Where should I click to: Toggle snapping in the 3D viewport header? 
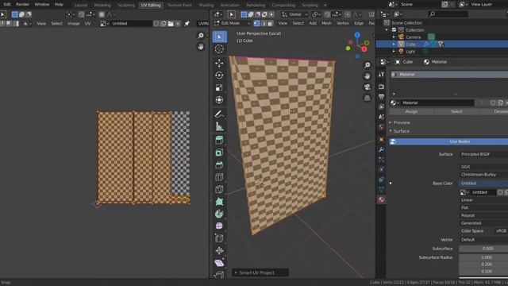[327, 14]
